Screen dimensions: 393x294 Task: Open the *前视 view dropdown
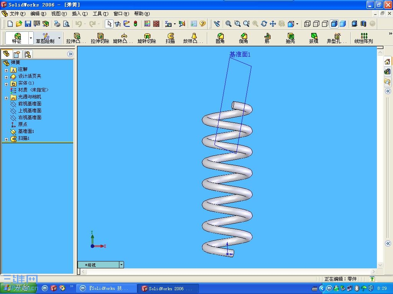click(x=121, y=265)
